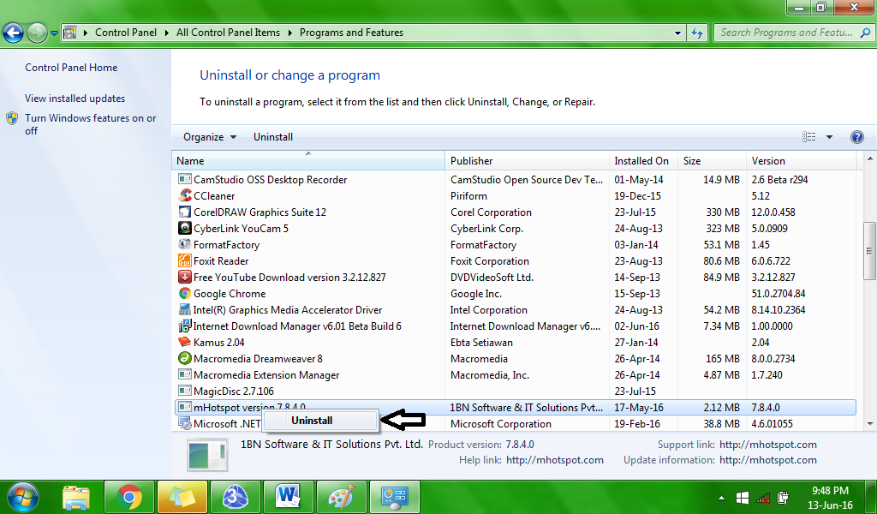Open the Update information mhotspot.com link
The height and width of the screenshot is (514, 877).
pyautogui.click(x=768, y=460)
